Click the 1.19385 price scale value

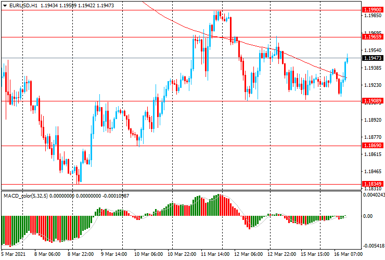[x=373, y=68]
